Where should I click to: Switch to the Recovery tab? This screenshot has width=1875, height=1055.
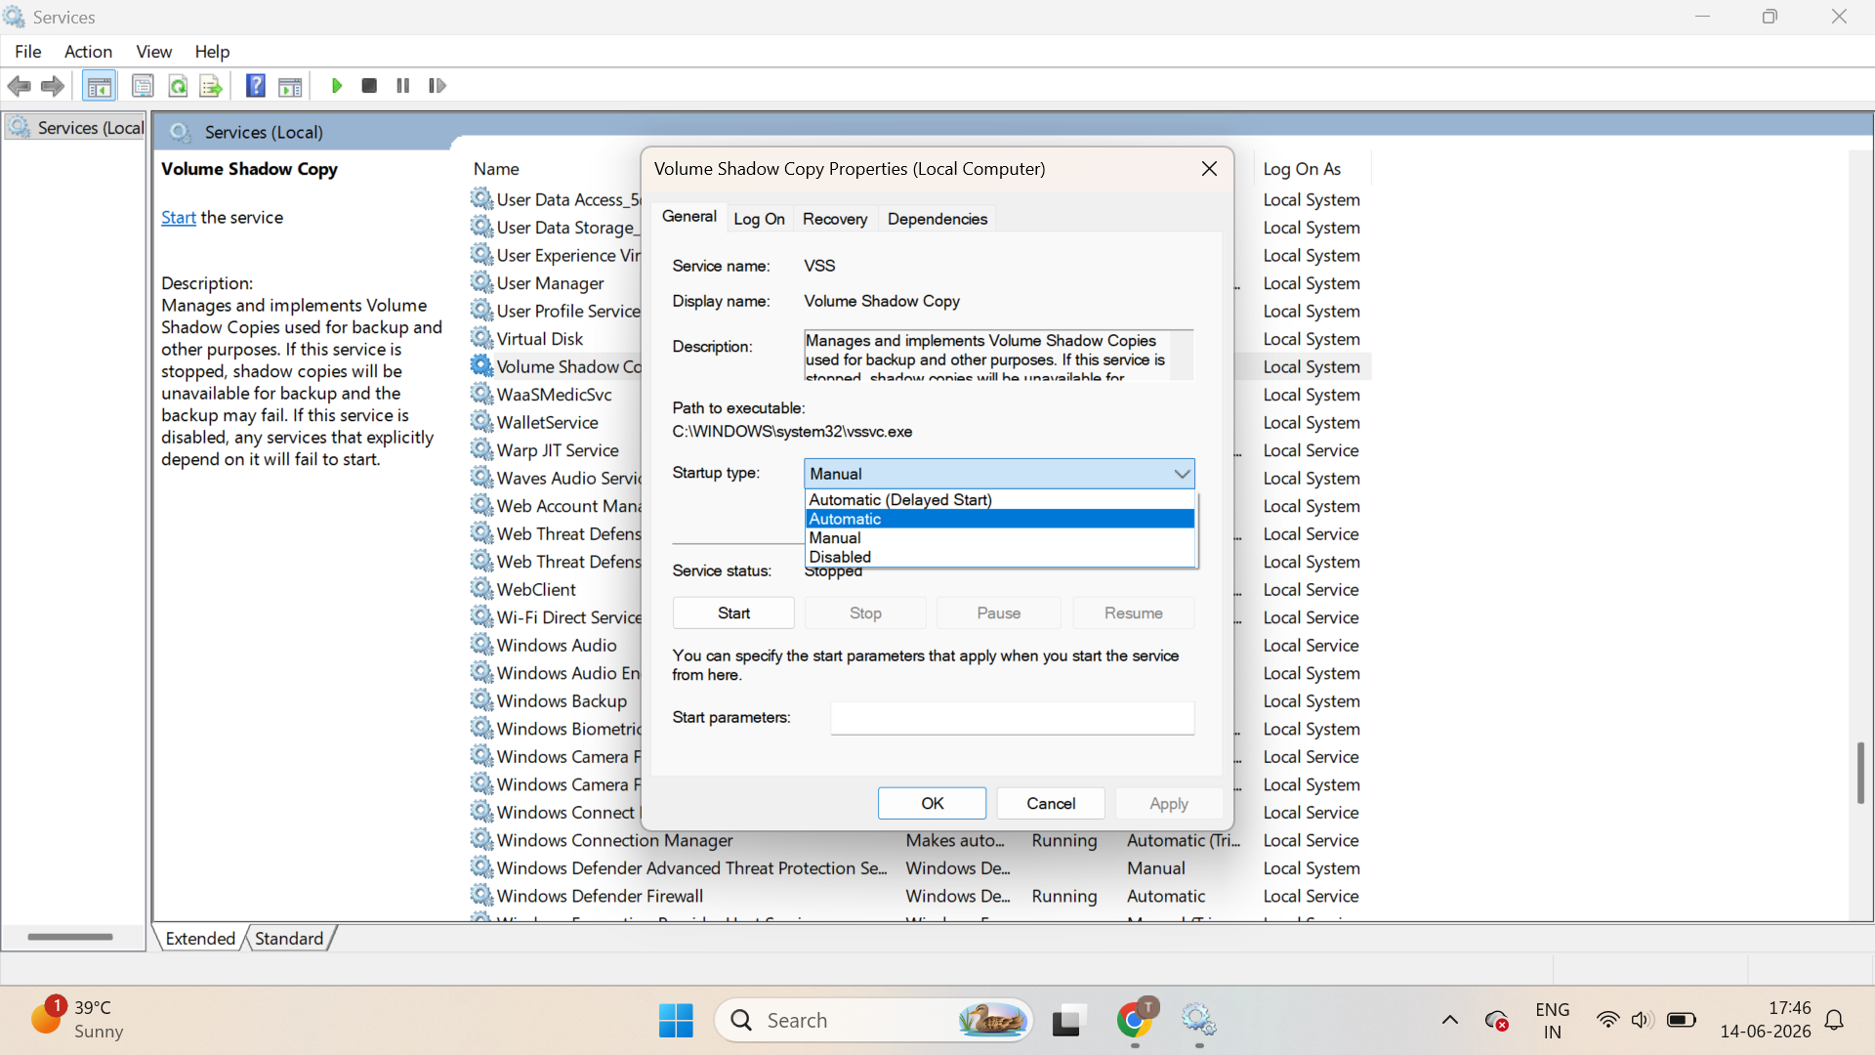[x=835, y=219]
